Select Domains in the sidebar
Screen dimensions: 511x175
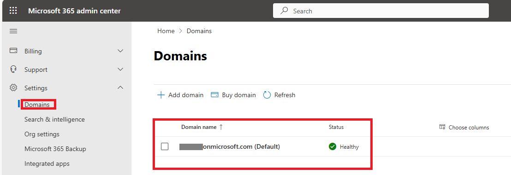pos(37,105)
